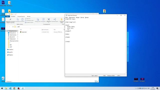The image size is (160, 90).
Task: Click the Notepad horizontal scrollbar
Action: 95,74
